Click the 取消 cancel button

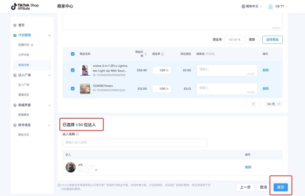coord(263,187)
